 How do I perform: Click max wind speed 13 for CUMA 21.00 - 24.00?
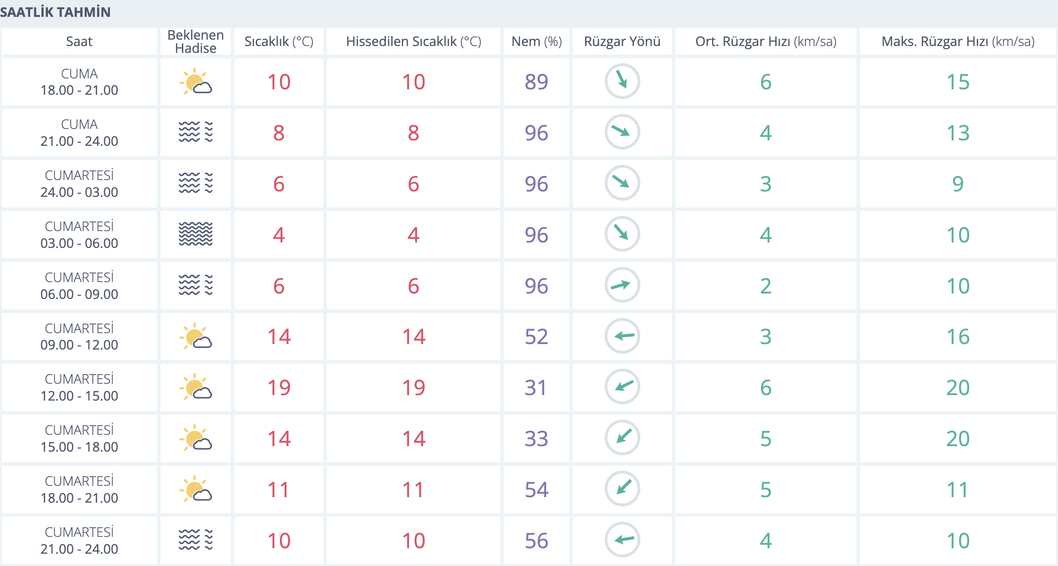point(958,133)
